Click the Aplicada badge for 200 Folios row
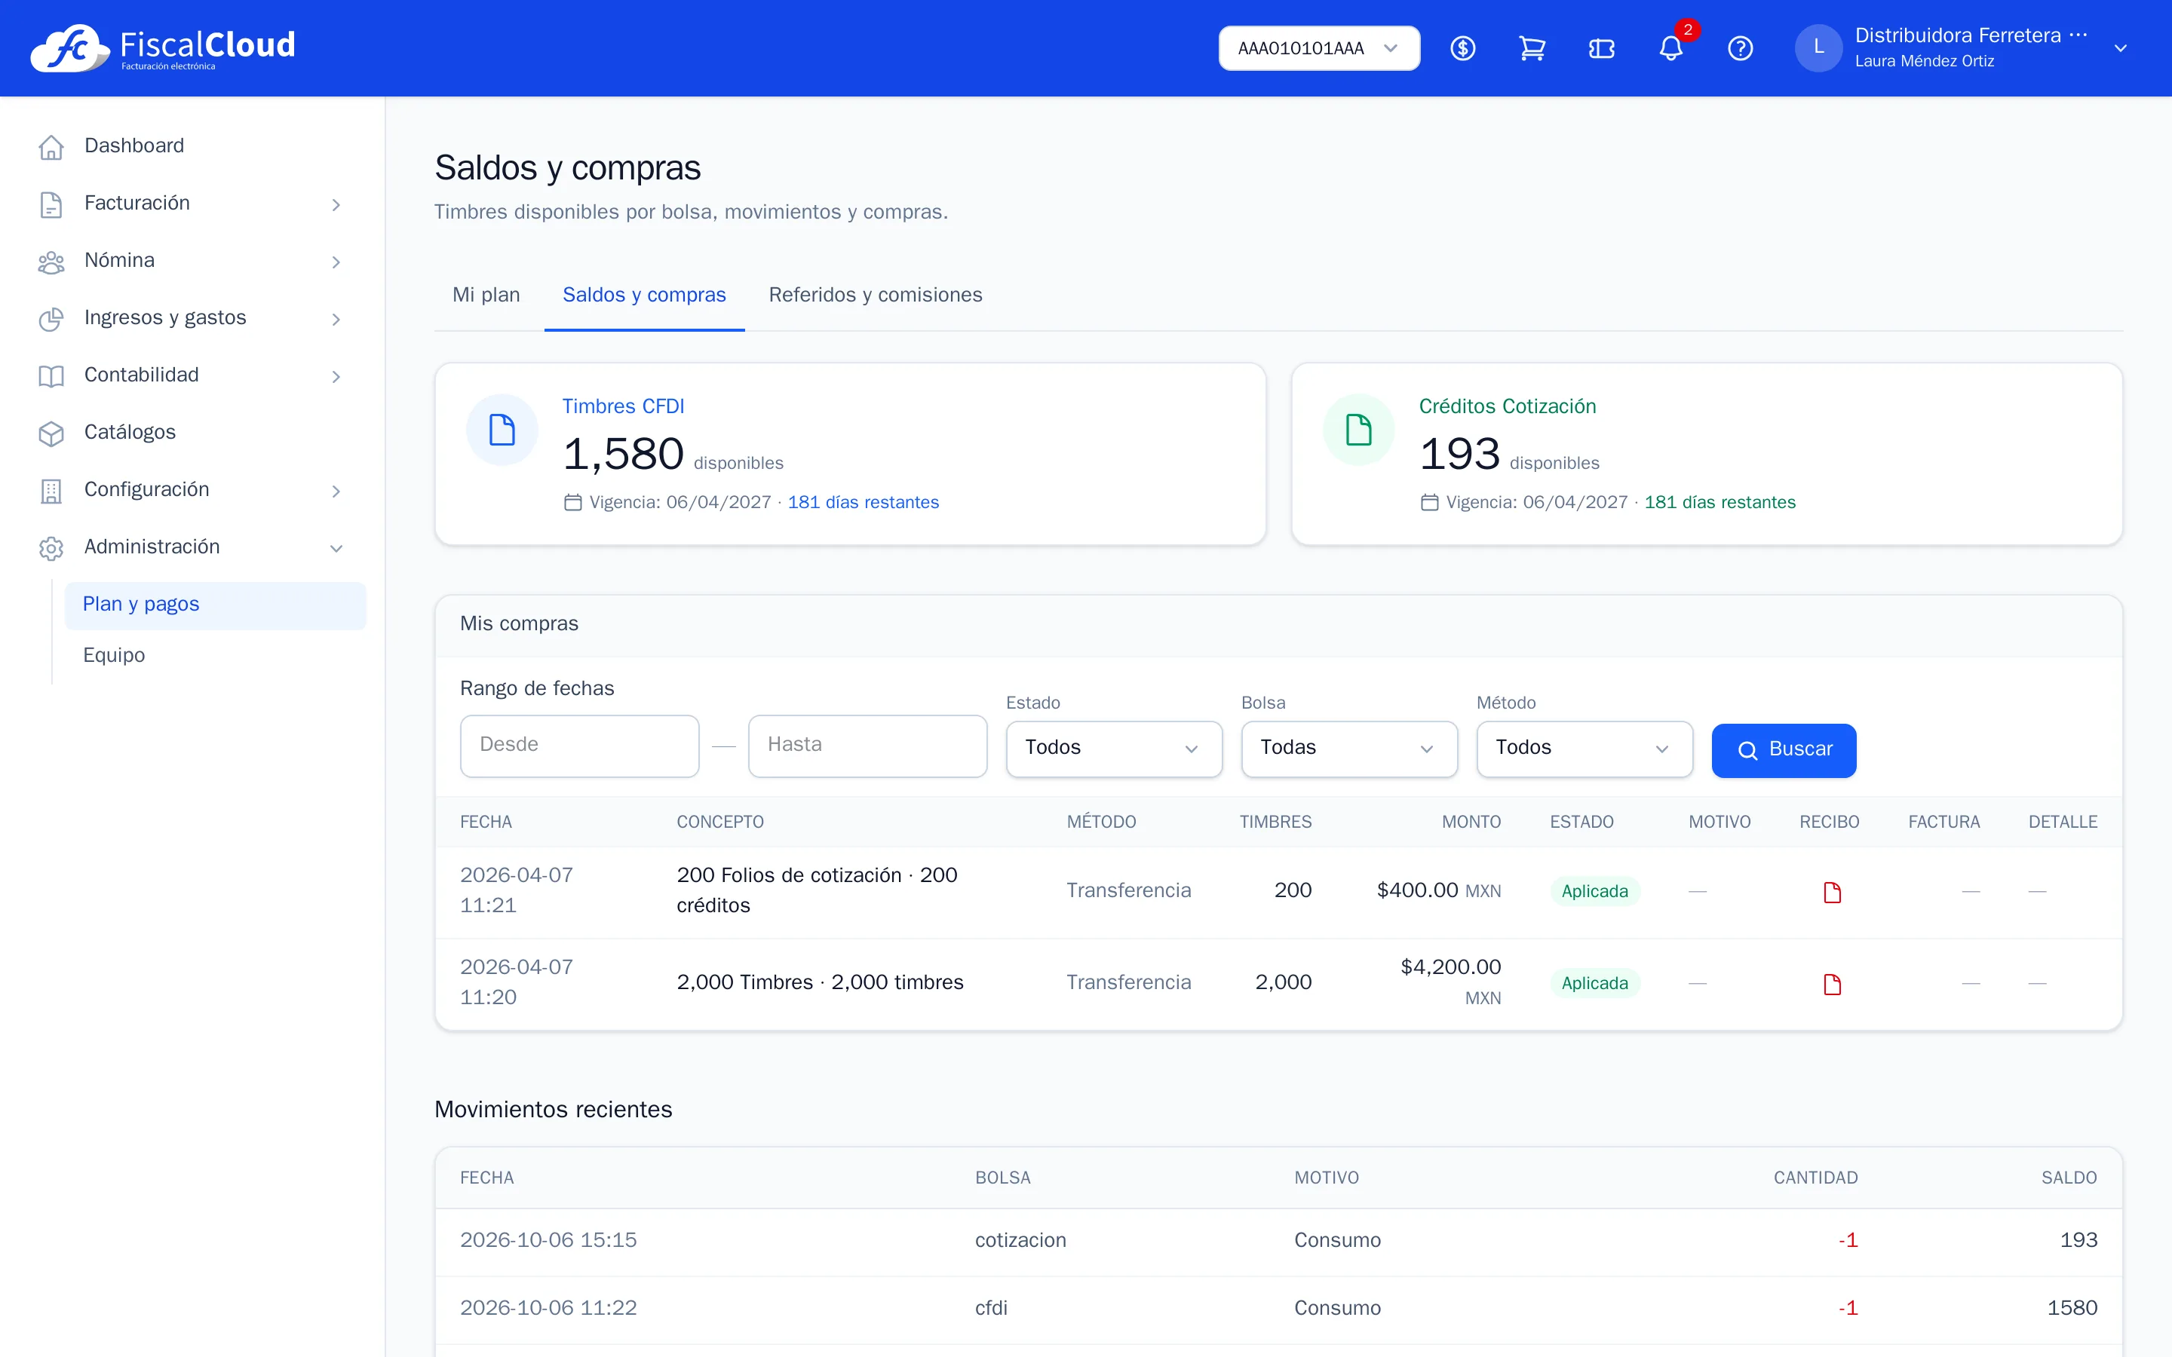This screenshot has height=1357, width=2172. (1594, 891)
